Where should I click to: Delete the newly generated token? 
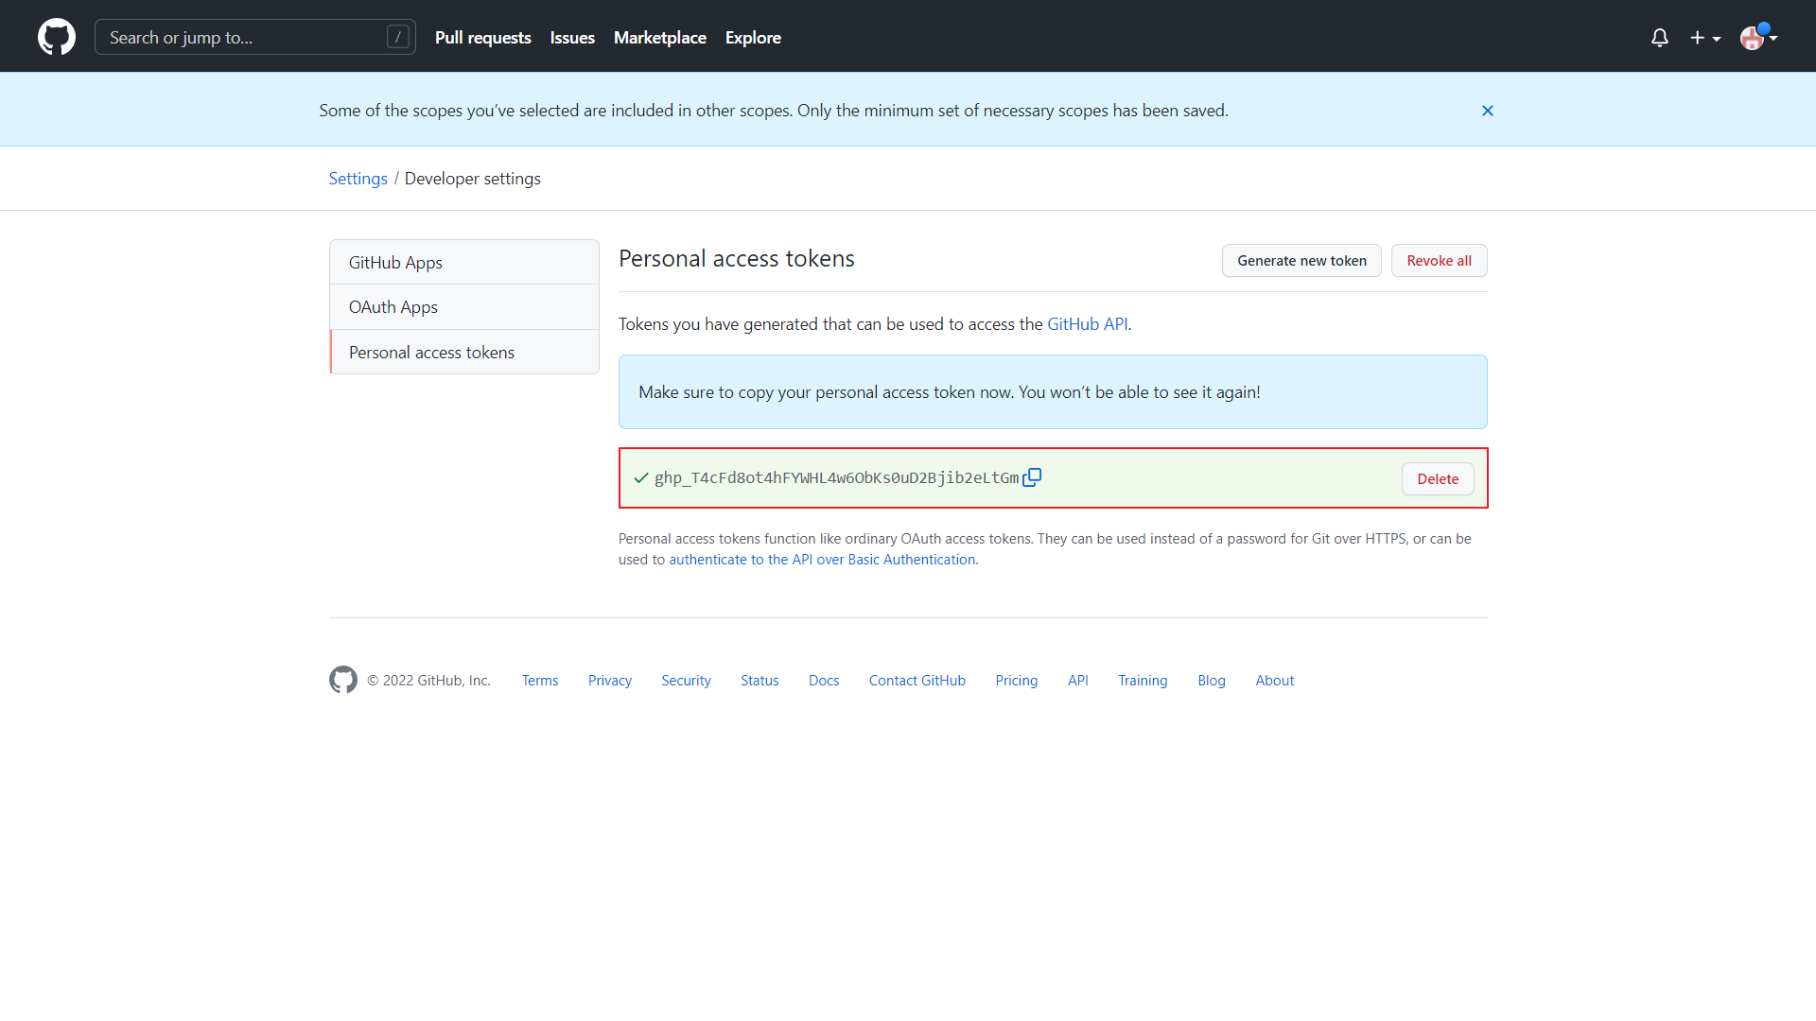[x=1437, y=479]
